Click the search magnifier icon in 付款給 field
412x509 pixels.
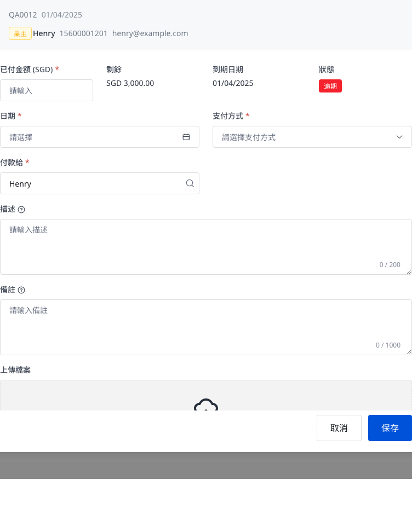[x=190, y=183]
